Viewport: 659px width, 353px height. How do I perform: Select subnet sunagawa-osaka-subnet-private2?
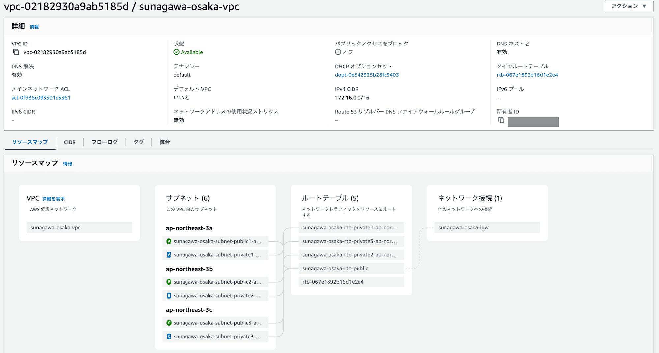coord(215,296)
